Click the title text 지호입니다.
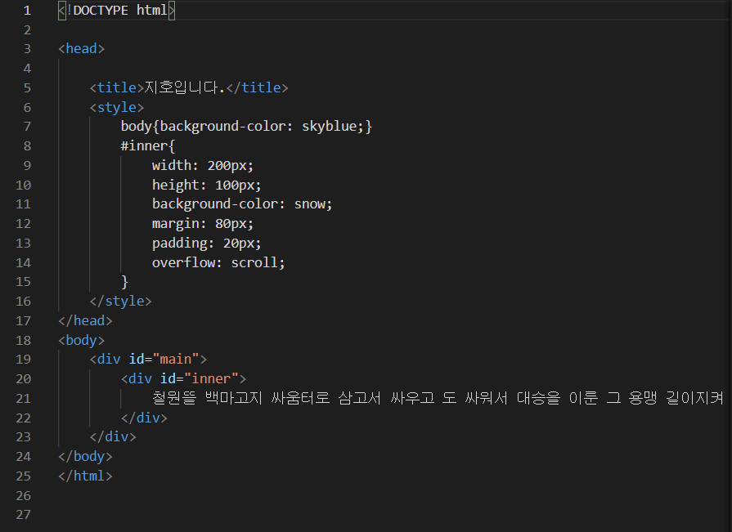 (x=184, y=87)
